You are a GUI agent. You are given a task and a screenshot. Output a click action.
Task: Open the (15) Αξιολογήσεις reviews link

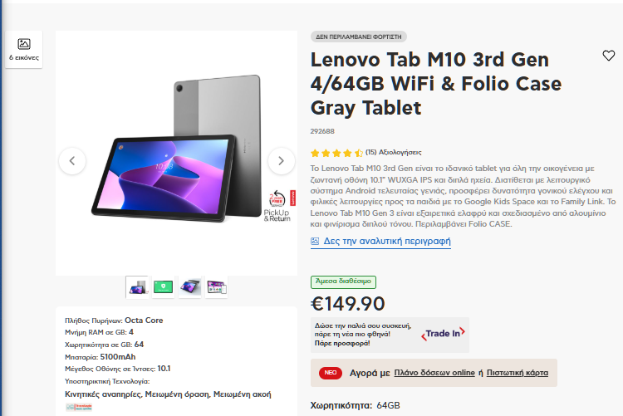[x=394, y=152]
